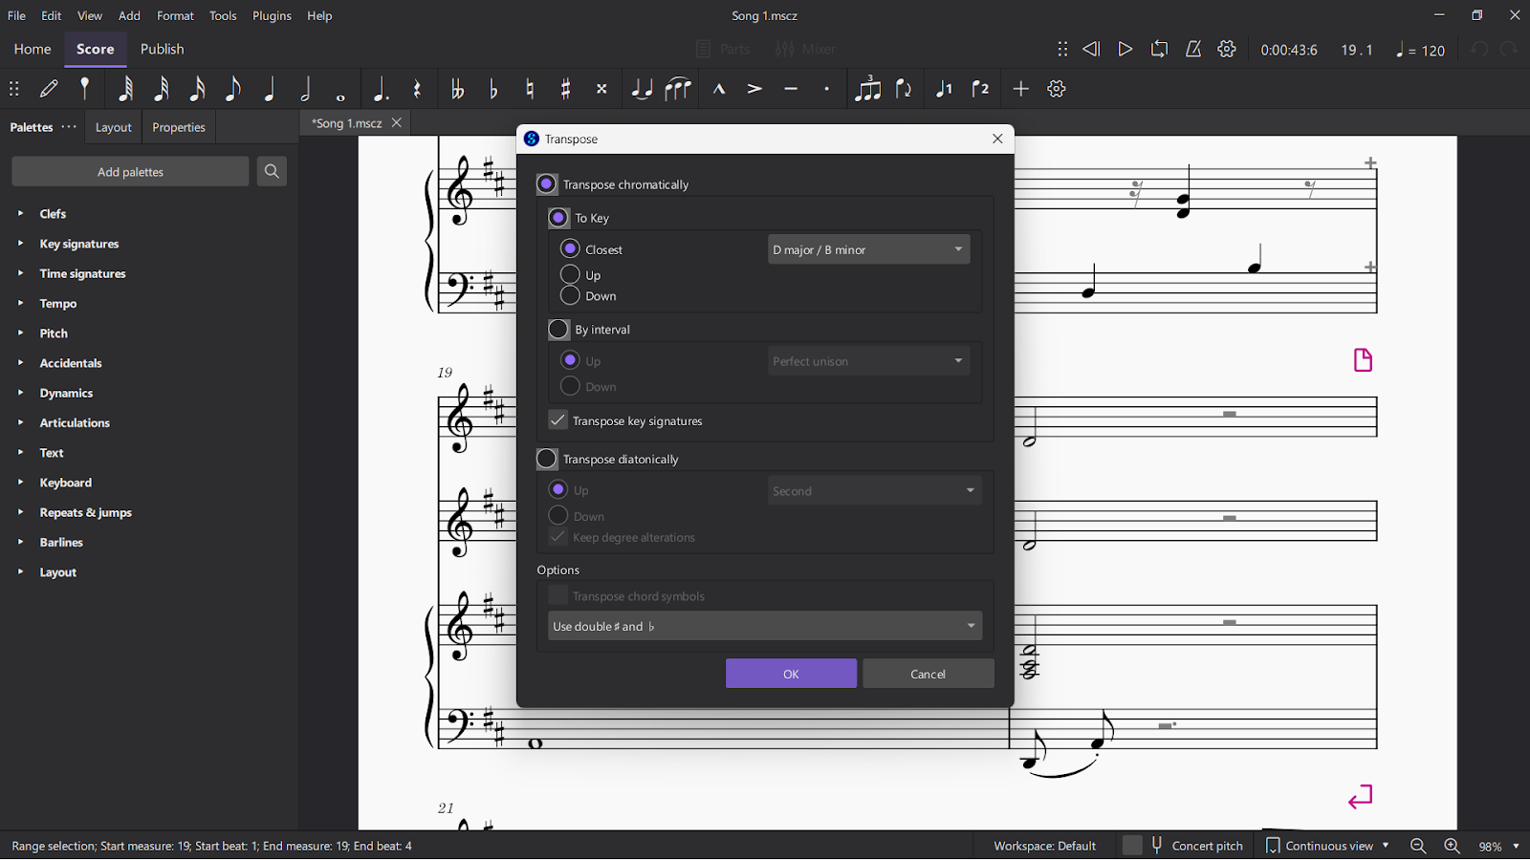Expand the Key signatures palette
The width and height of the screenshot is (1530, 860).
(20, 244)
